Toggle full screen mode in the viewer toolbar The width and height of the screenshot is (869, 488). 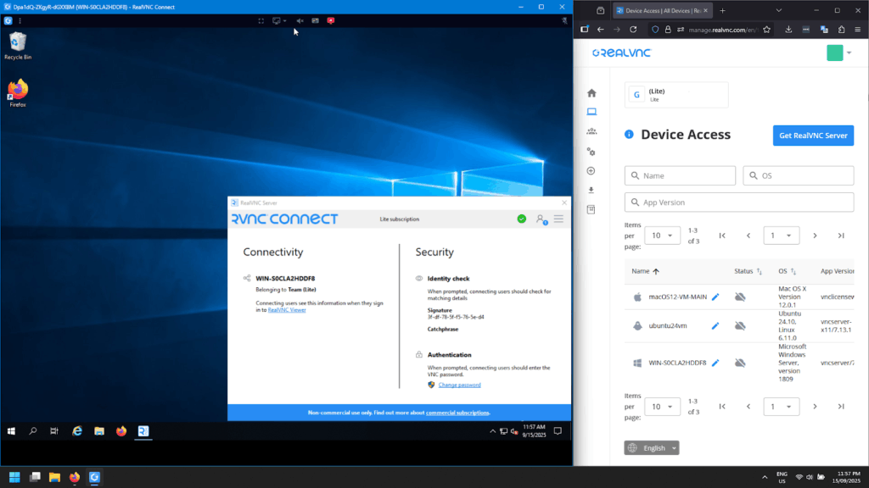tap(261, 20)
